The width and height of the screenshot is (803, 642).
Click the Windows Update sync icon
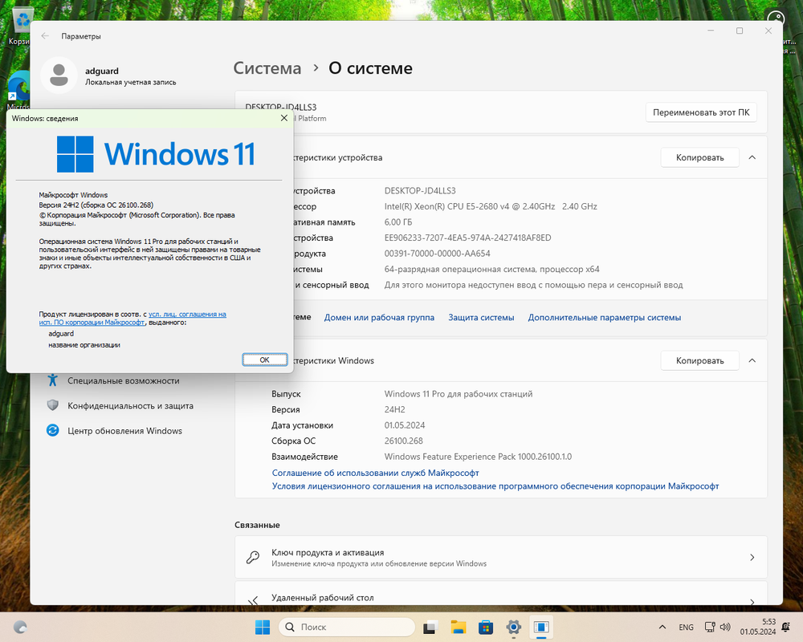pos(53,431)
